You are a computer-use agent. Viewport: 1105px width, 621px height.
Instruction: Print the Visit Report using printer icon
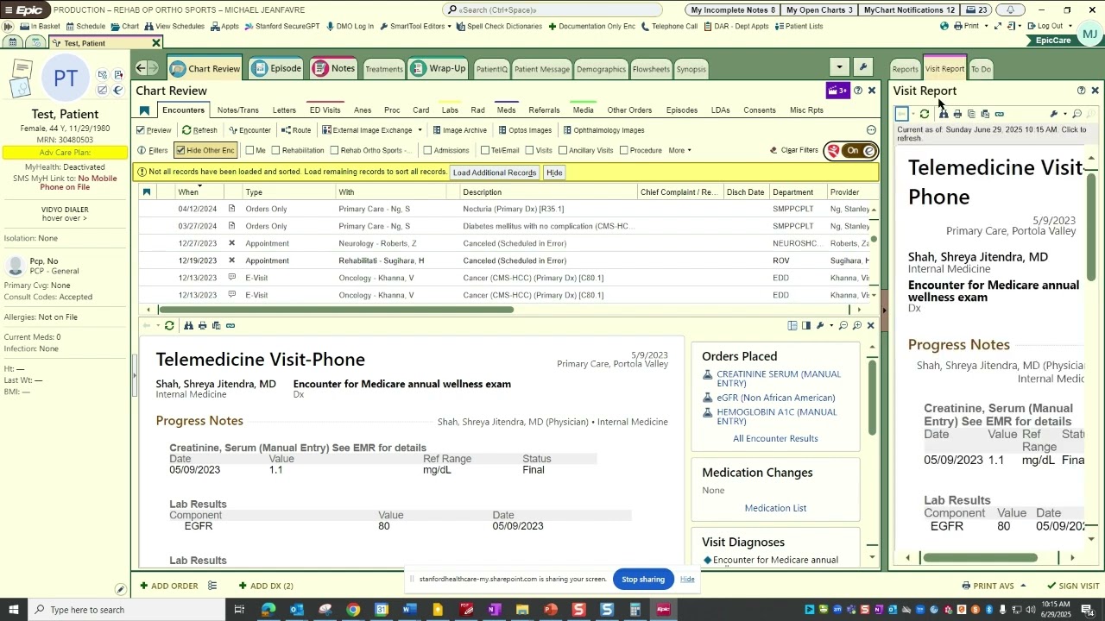957,114
